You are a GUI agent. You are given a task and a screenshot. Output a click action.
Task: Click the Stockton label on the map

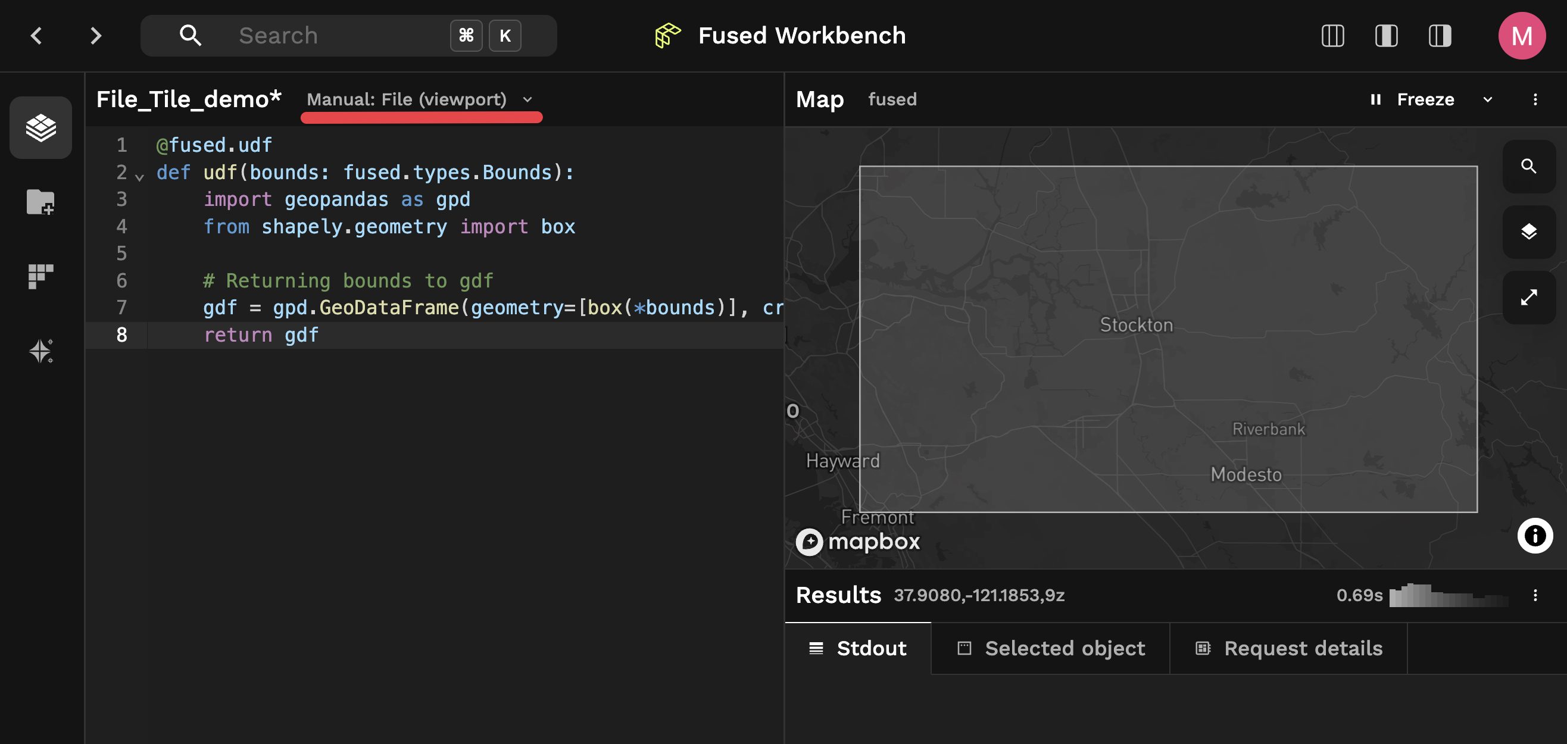click(x=1137, y=324)
